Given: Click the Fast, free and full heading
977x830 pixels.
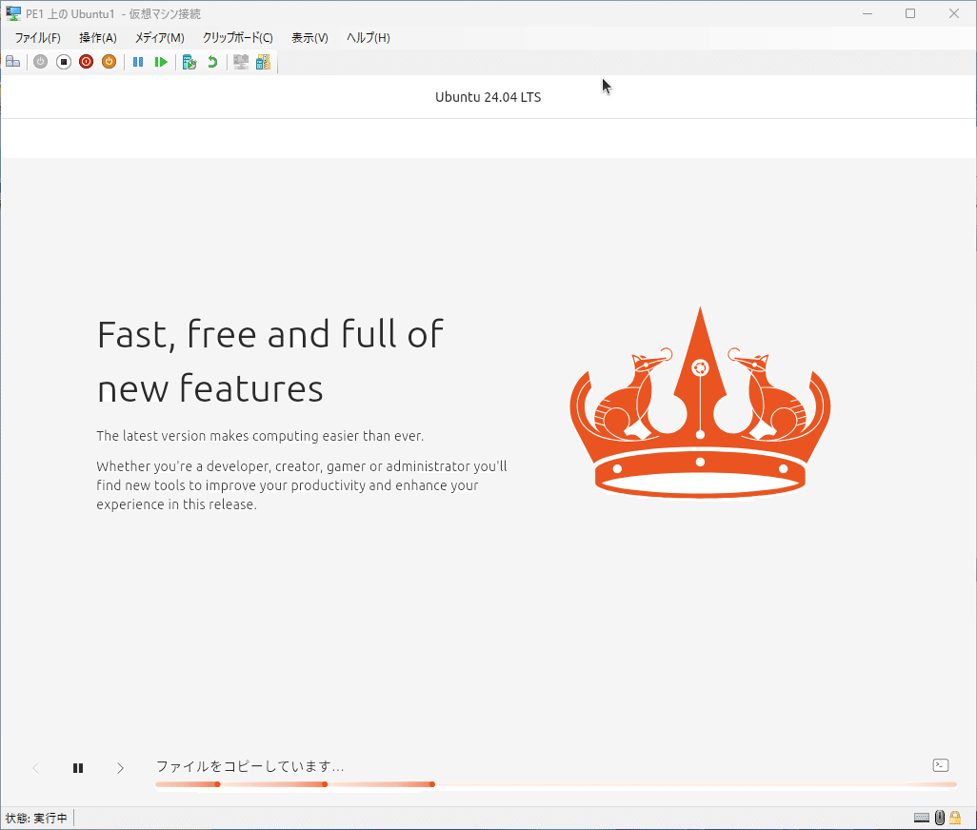Looking at the screenshot, I should pyautogui.click(x=270, y=361).
